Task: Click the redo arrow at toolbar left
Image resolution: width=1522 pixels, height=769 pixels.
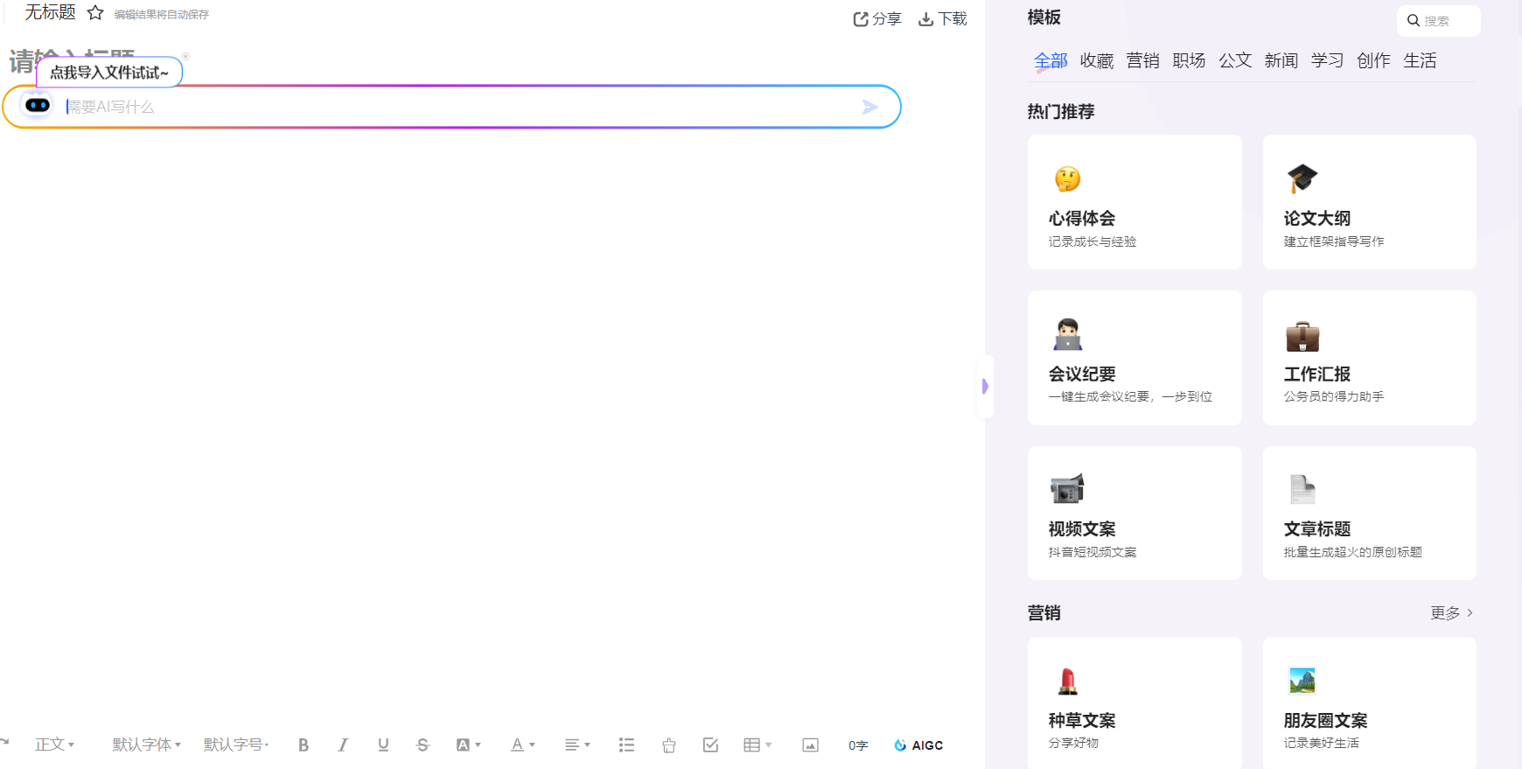Action: pos(4,742)
